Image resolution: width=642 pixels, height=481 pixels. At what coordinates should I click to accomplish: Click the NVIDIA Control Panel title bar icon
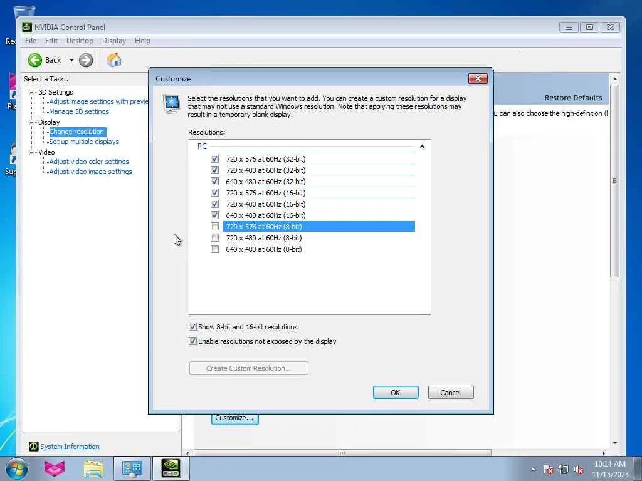(27, 28)
